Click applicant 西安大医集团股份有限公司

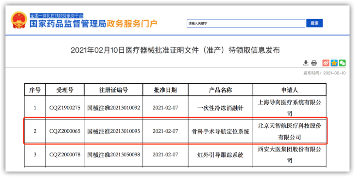(290, 155)
